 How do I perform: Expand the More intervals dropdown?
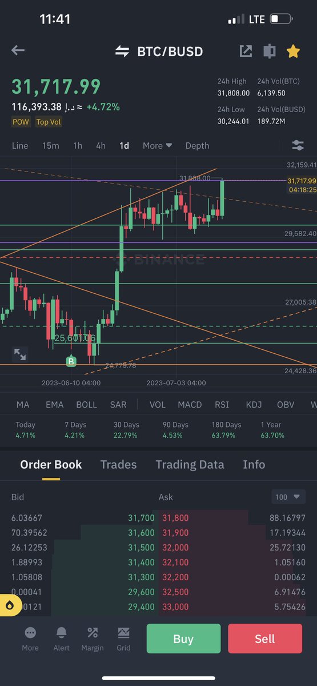point(157,146)
